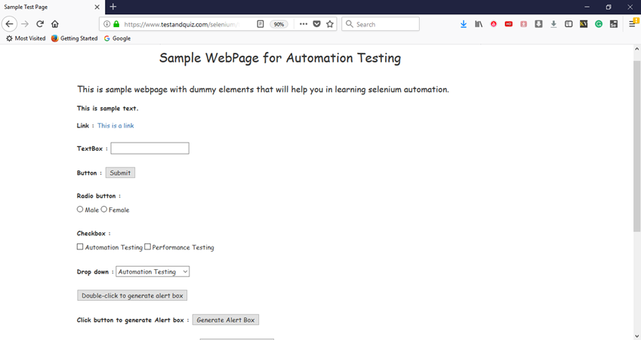Open the Downloads arrow in toolbar
641x340 pixels.
click(464, 24)
